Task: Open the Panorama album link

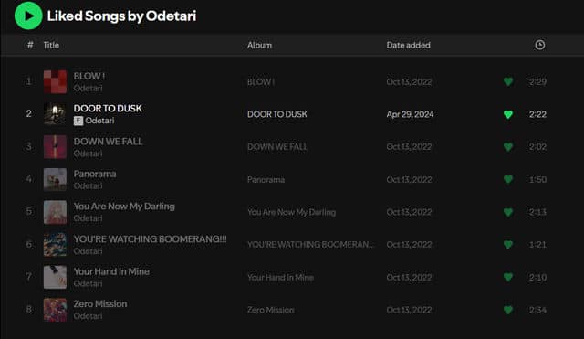Action: pos(266,179)
